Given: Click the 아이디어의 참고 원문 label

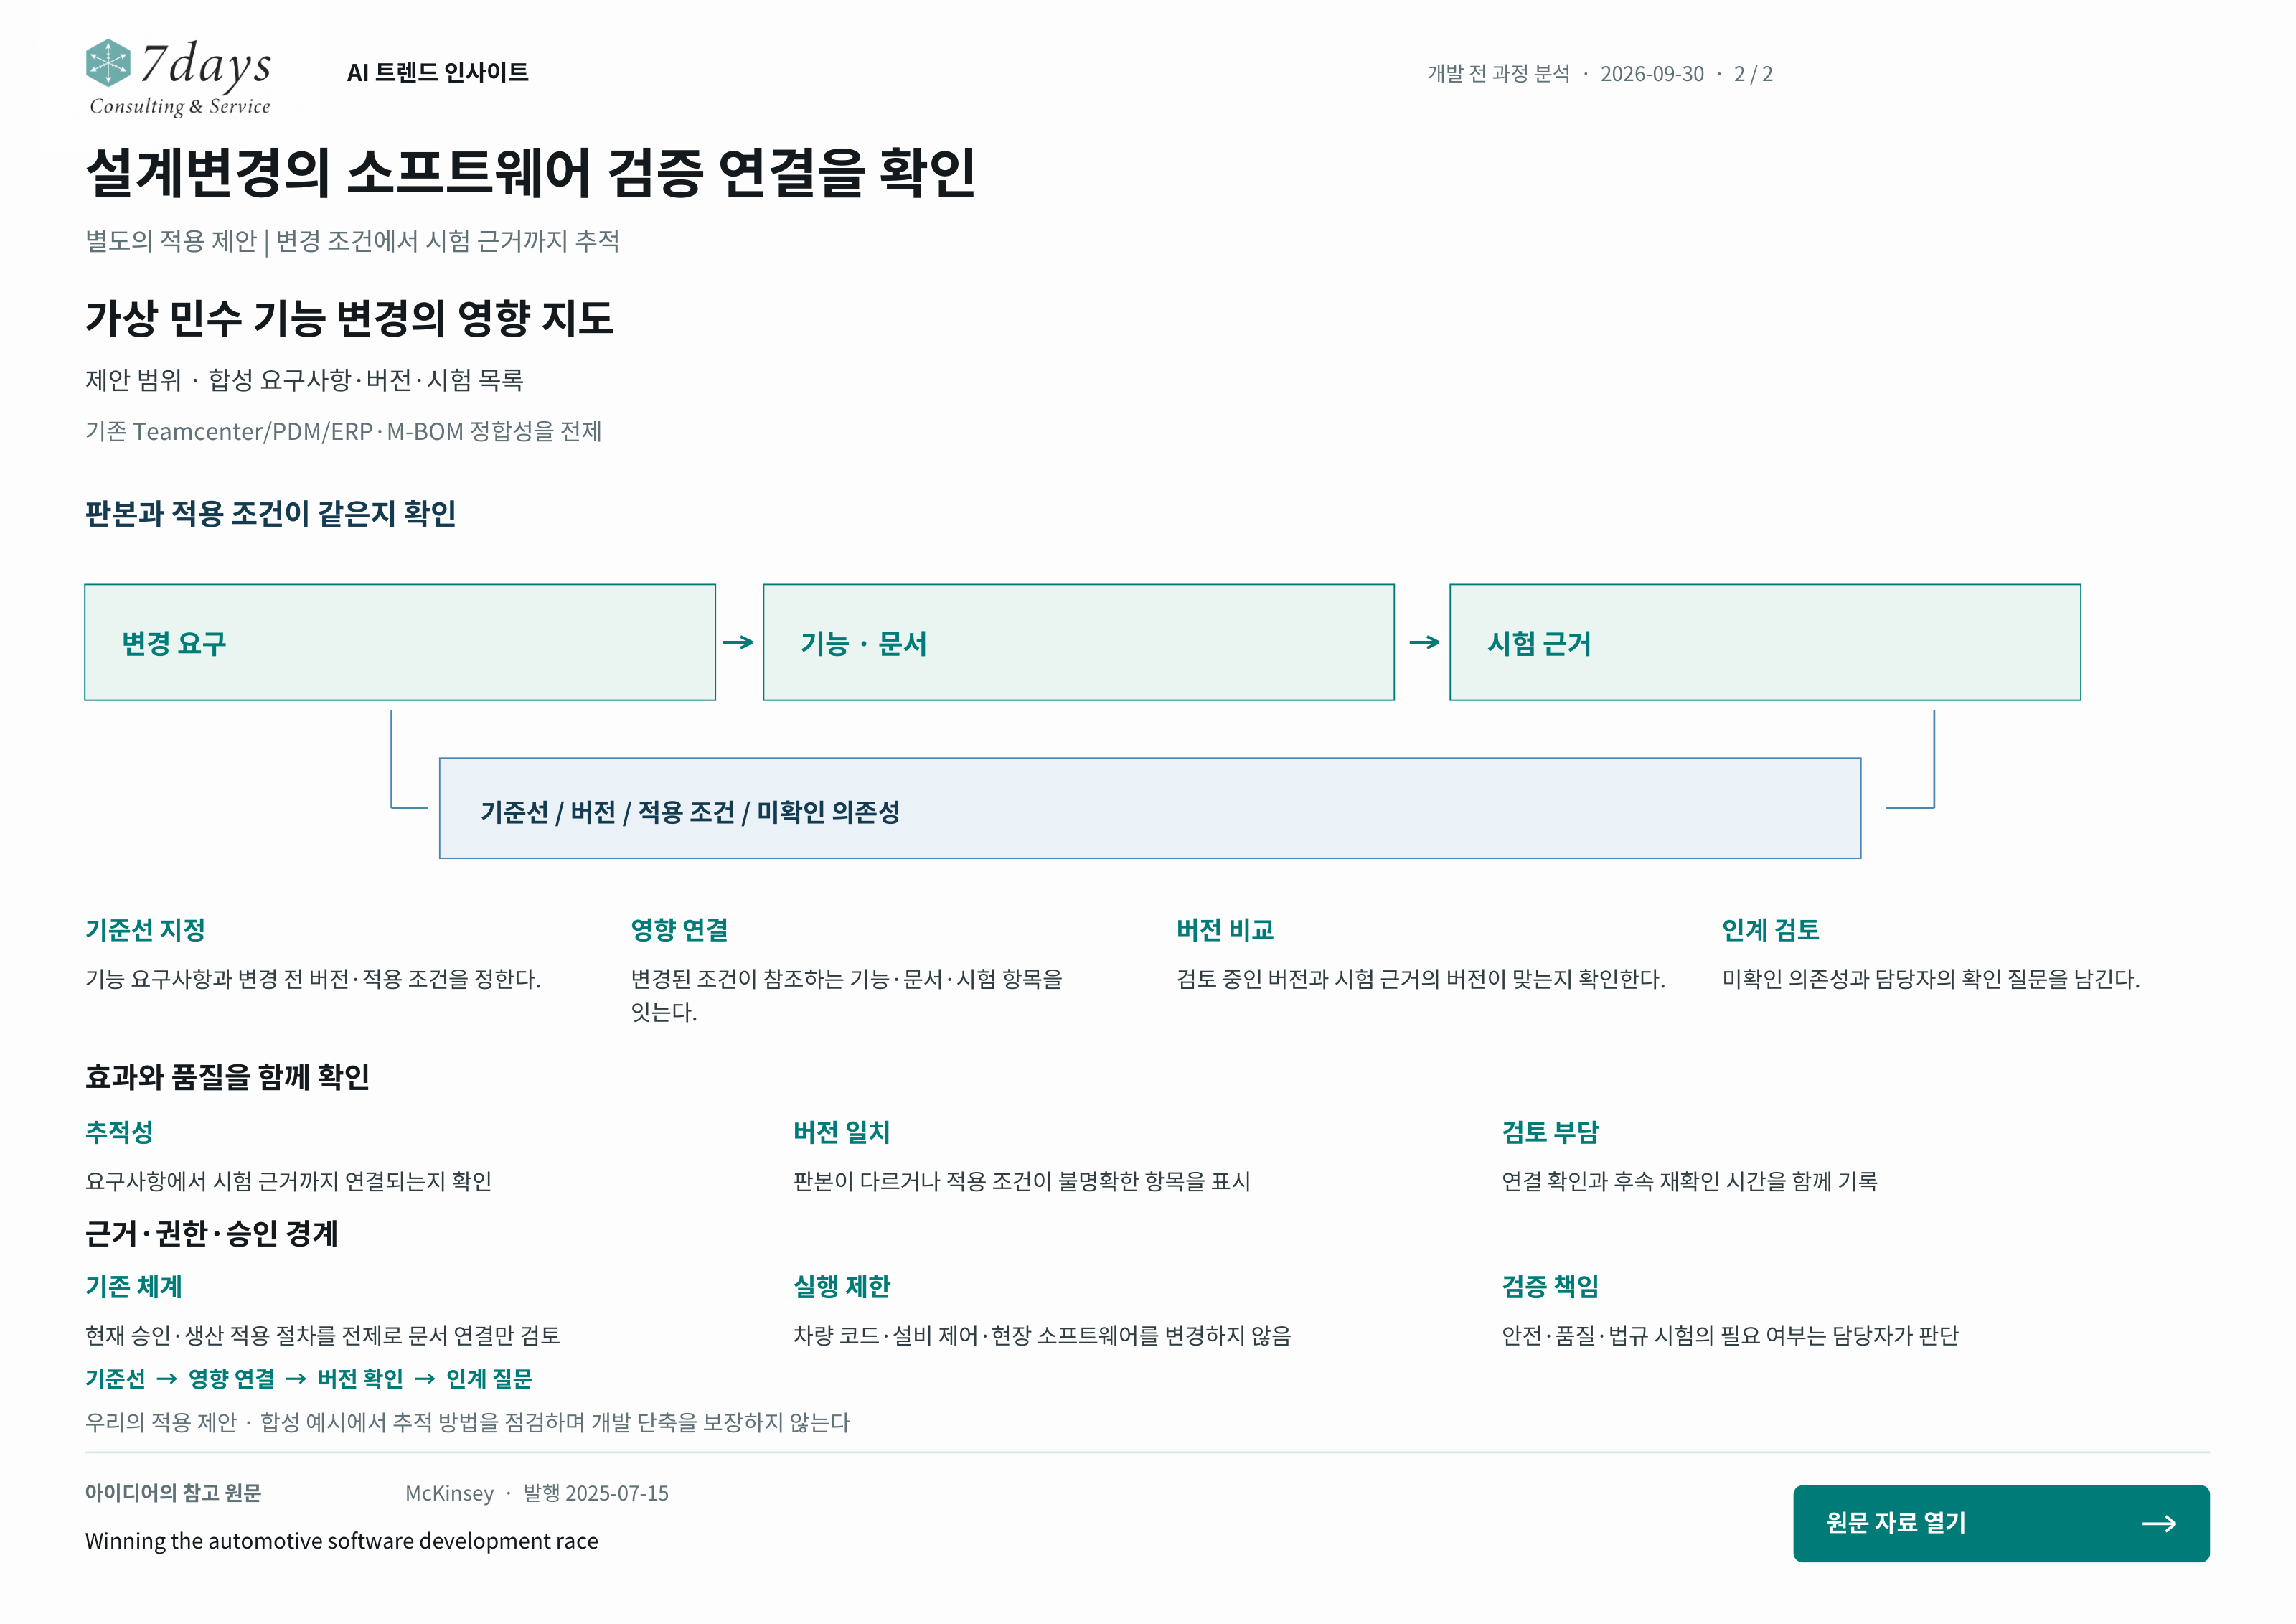Looking at the screenshot, I should (173, 1493).
